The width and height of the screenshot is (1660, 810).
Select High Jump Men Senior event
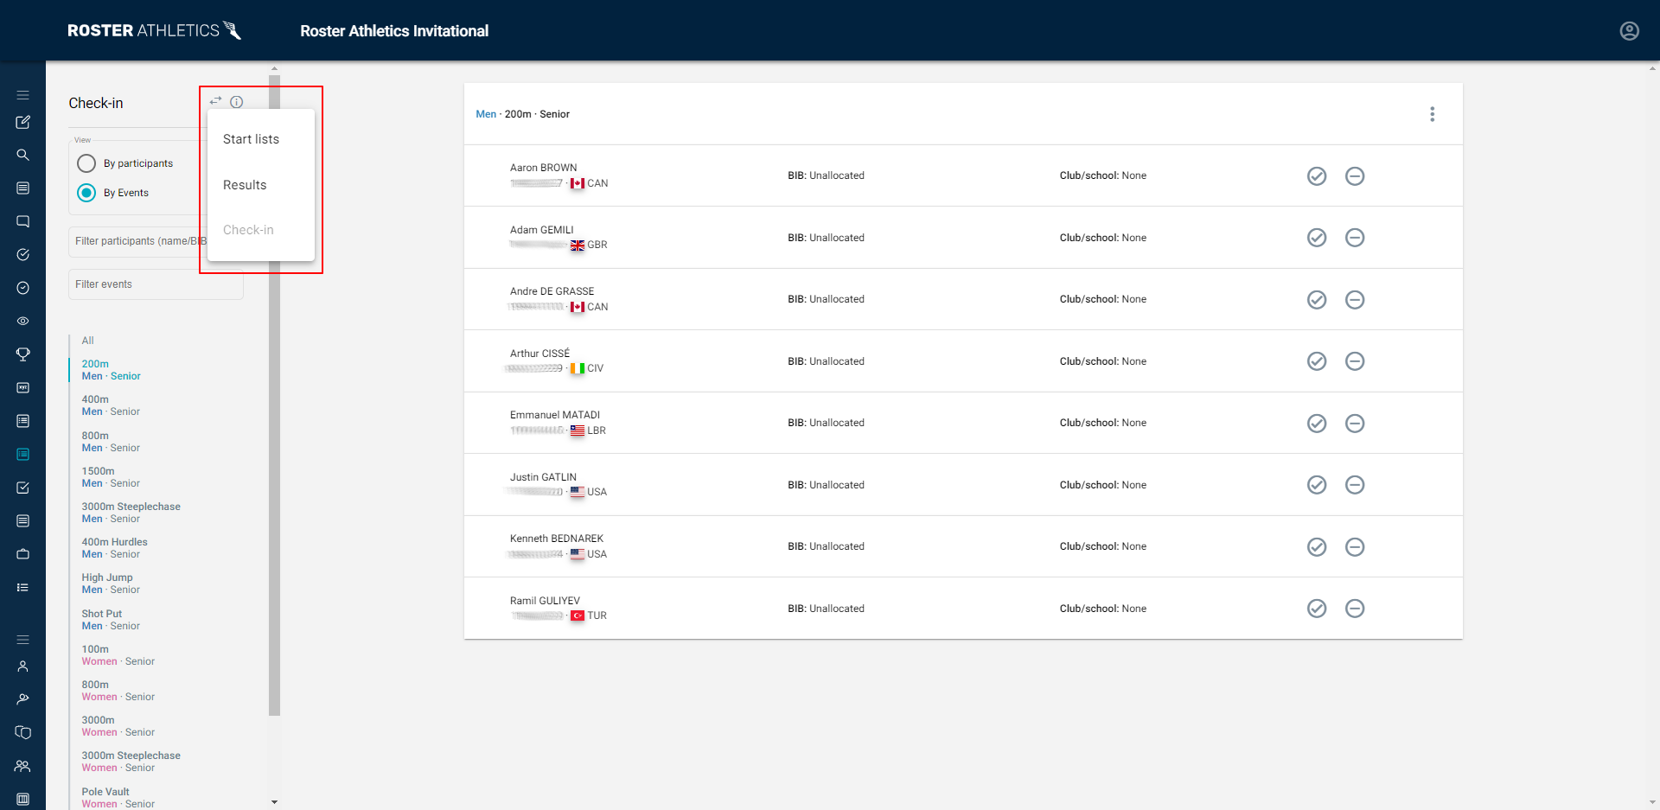click(x=111, y=584)
